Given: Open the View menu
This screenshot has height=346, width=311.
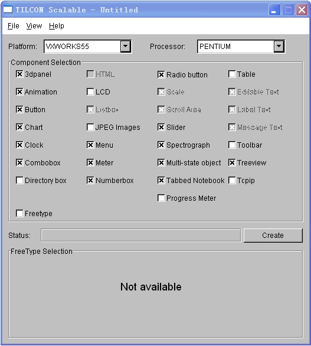Looking at the screenshot, I should (x=34, y=26).
